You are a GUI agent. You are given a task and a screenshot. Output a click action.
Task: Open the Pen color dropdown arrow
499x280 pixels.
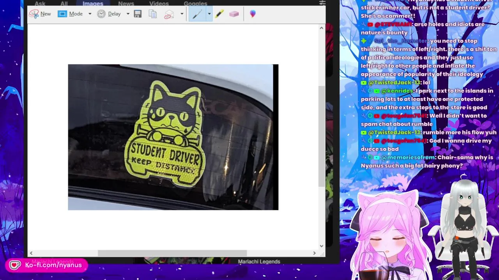[209, 14]
